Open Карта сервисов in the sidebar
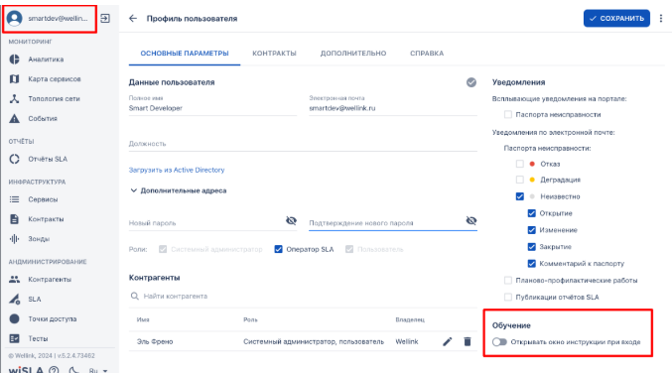 (54, 78)
